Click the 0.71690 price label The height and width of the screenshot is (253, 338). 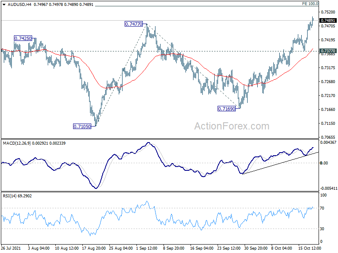226,109
